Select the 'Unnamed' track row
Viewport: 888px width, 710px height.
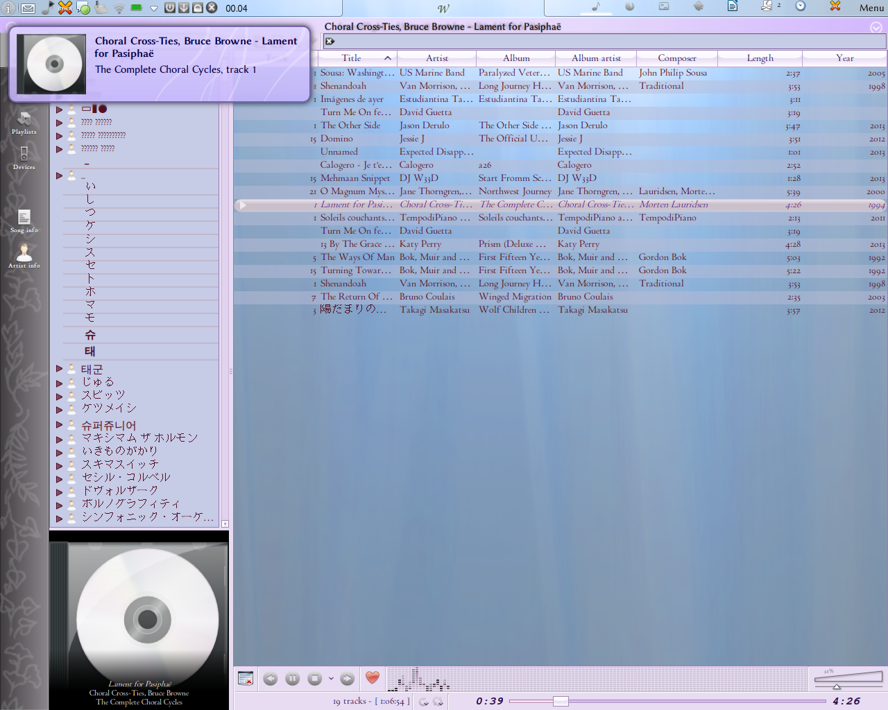561,152
